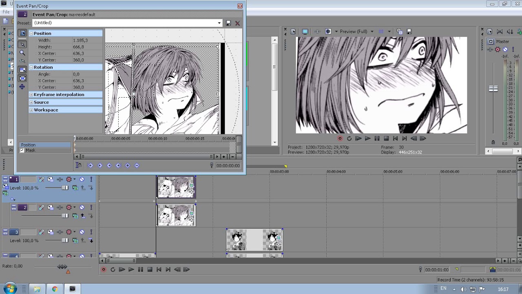Open Chrome from the taskbar
Viewport: 522px width, 294px height.
point(55,289)
